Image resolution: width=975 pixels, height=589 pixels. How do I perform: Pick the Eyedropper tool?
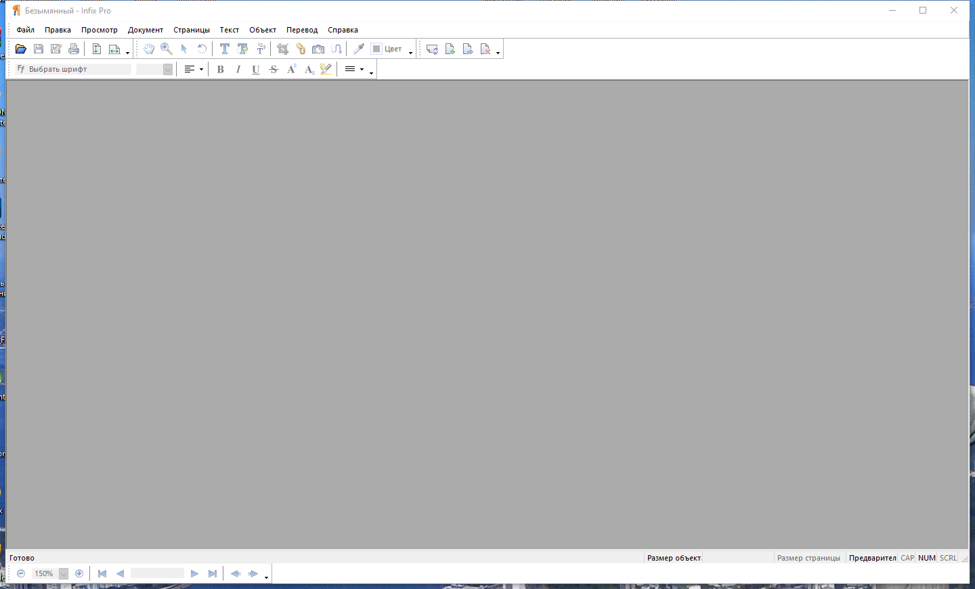359,49
